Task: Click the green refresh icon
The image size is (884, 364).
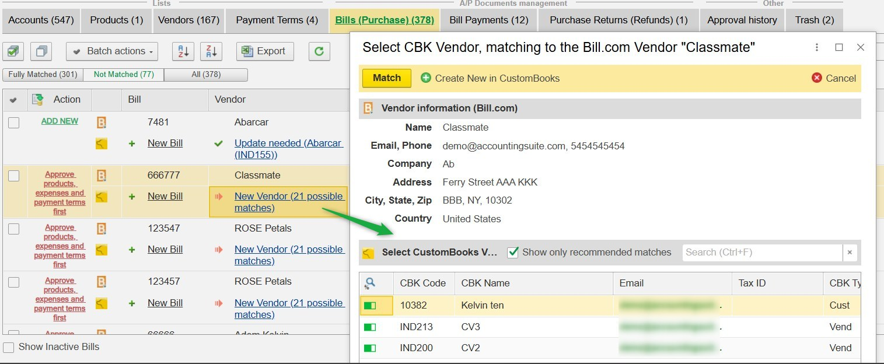Action: point(319,51)
